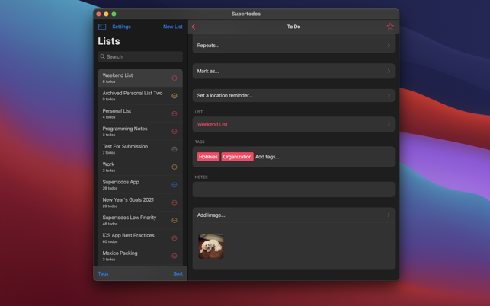The width and height of the screenshot is (490, 306).
Task: Toggle the sidebar panel icon
Action: 102,27
